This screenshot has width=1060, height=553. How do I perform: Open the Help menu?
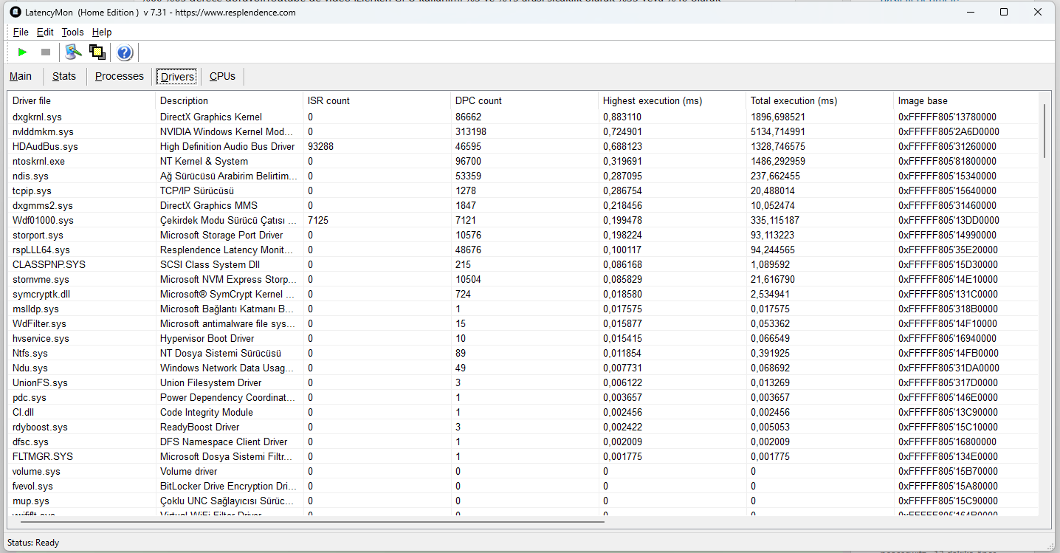click(102, 32)
